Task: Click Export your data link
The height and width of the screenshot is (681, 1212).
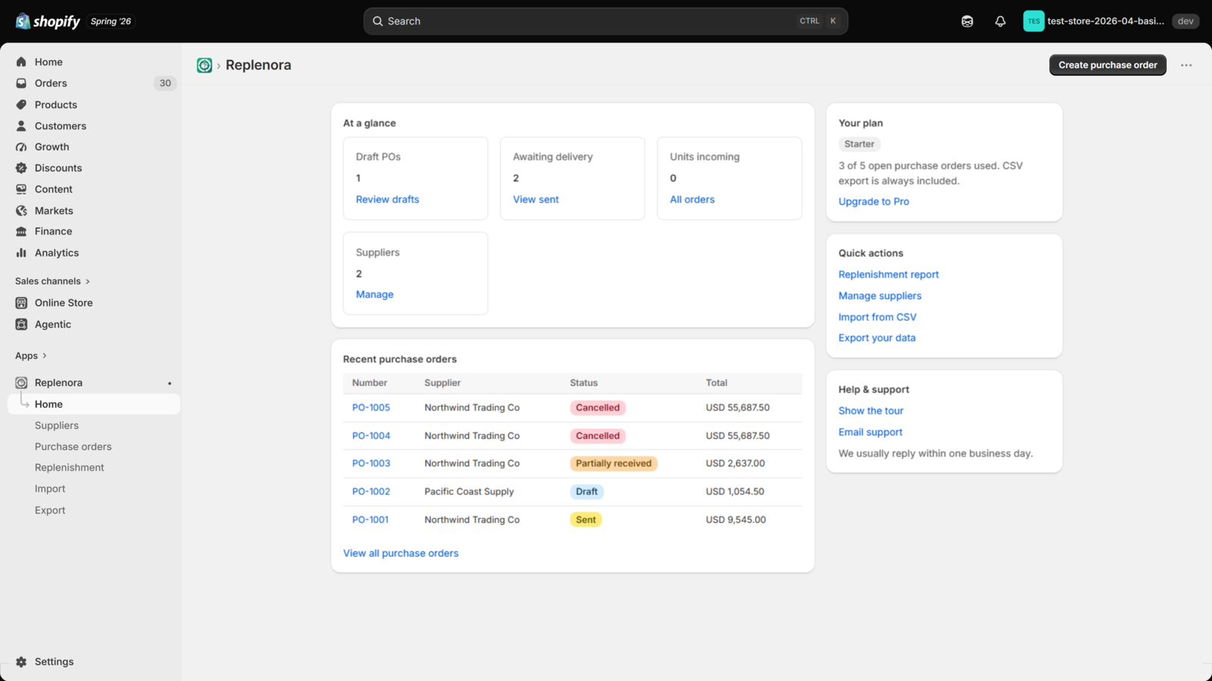Action: [x=877, y=338]
